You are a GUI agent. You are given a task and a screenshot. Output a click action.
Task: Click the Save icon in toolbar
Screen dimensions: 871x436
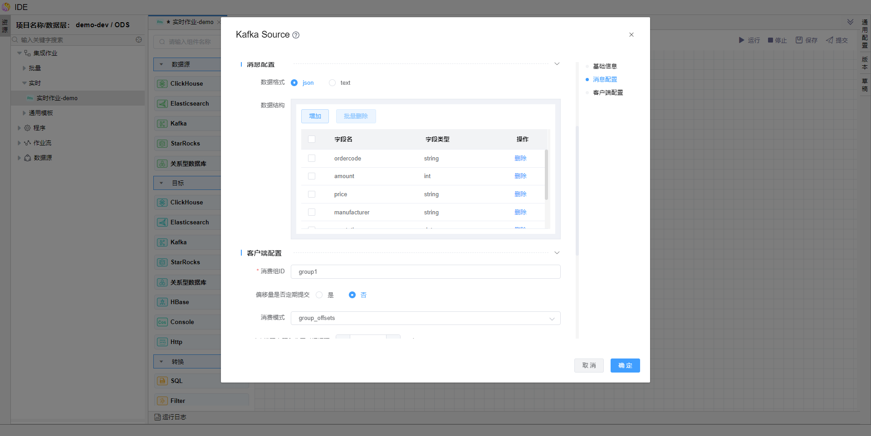[799, 40]
